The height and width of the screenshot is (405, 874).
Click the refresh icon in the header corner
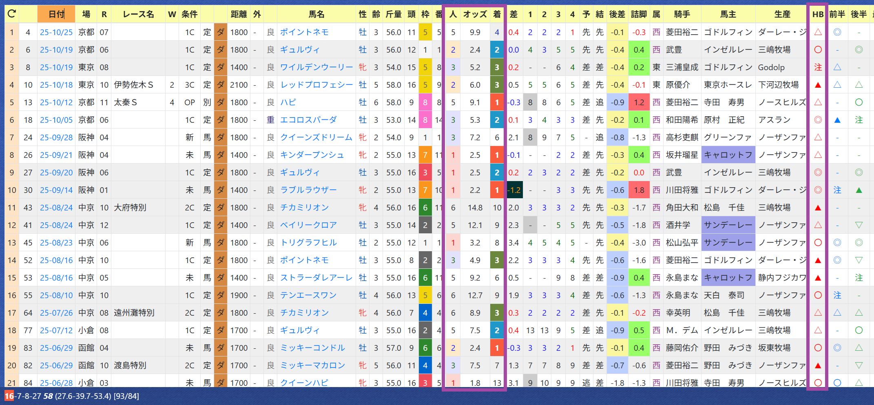(x=12, y=14)
